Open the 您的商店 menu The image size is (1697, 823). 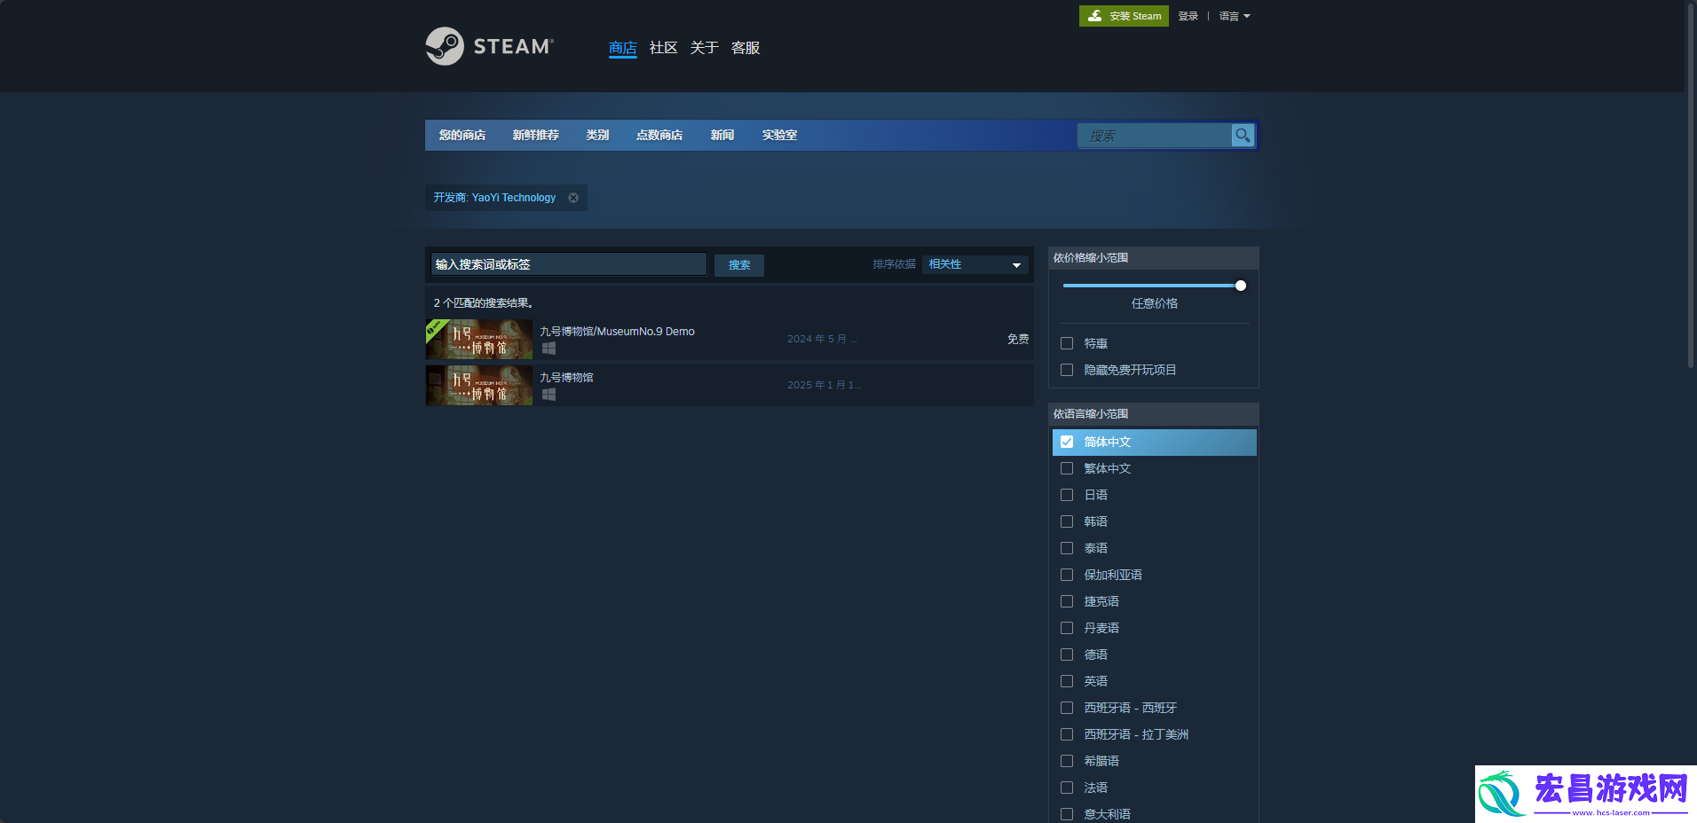(x=462, y=135)
